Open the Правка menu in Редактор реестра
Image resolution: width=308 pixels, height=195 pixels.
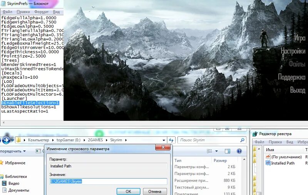pos(275,142)
